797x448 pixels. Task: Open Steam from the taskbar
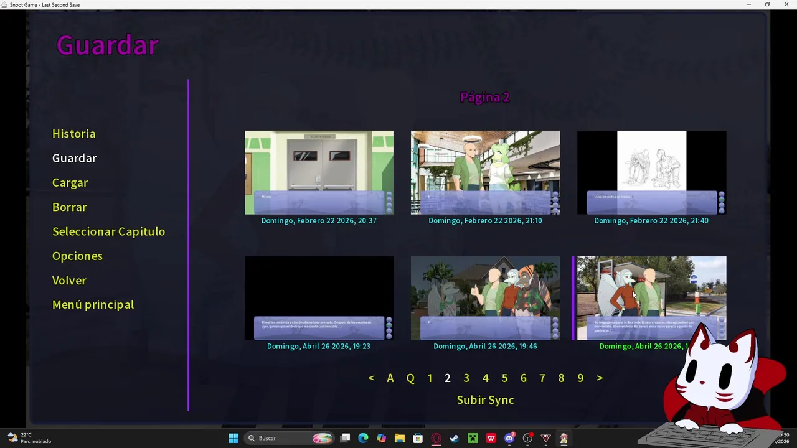pos(455,438)
